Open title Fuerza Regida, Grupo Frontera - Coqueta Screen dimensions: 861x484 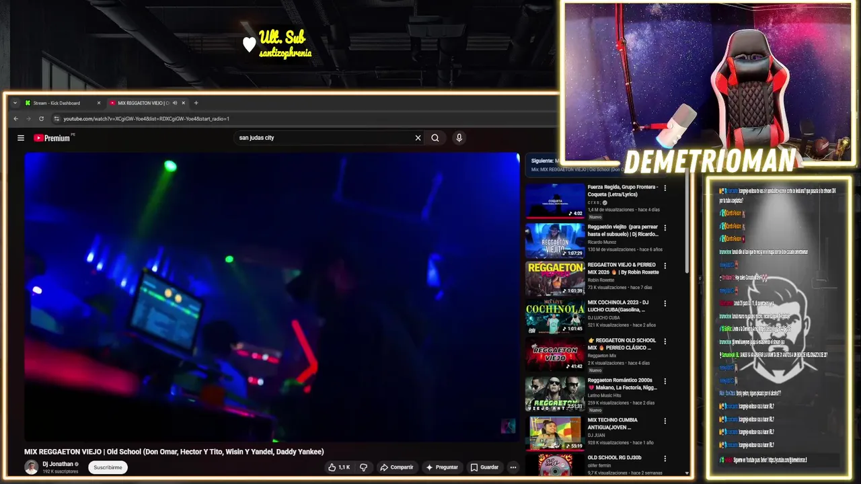[623, 190]
